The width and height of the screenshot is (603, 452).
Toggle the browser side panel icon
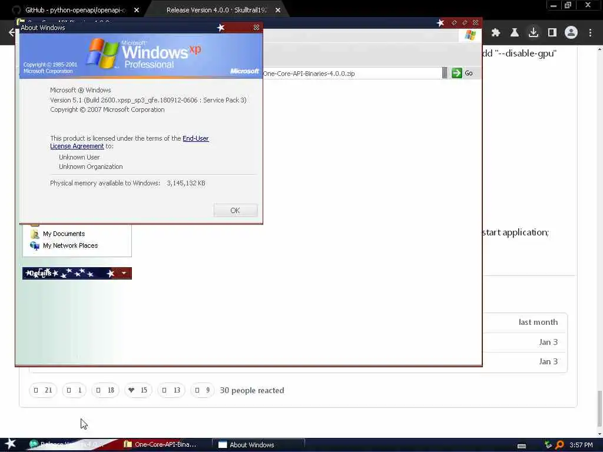click(552, 33)
